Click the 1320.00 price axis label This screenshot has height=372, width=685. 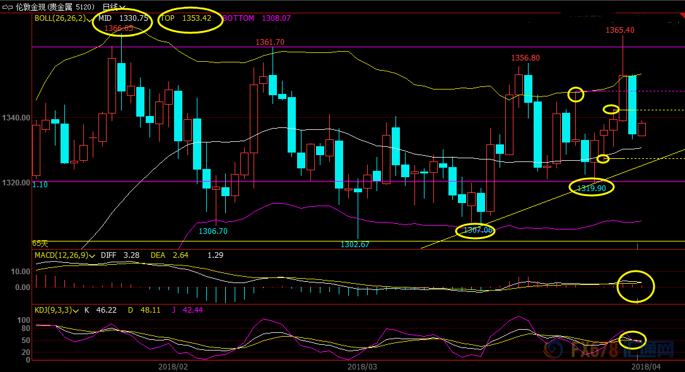pos(16,183)
